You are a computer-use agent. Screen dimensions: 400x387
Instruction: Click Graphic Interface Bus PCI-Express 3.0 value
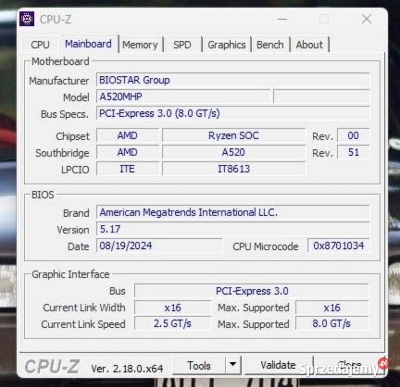click(252, 291)
